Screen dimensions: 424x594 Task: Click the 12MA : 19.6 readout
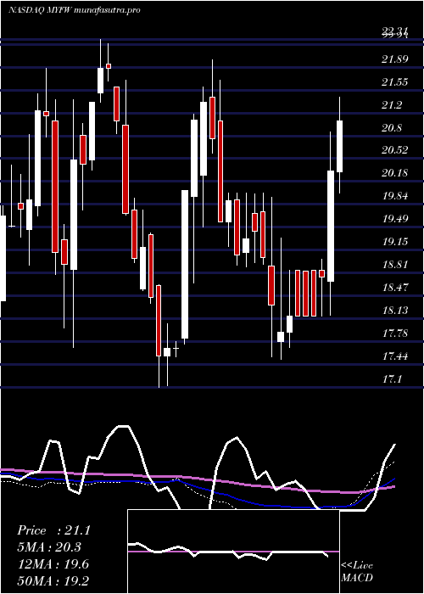click(x=53, y=564)
